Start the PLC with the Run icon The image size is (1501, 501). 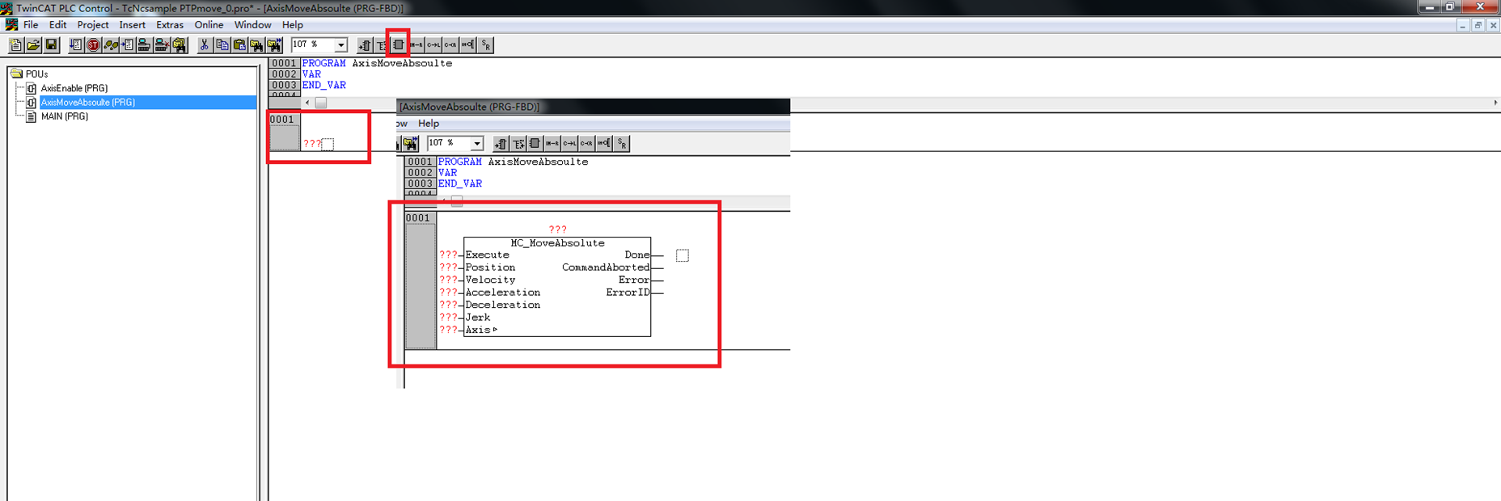point(75,44)
